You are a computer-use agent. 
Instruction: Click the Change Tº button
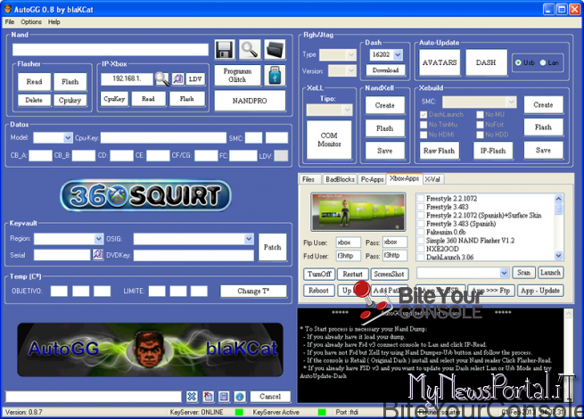253,291
